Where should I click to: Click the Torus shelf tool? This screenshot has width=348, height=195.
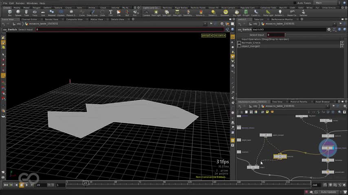[x=35, y=13]
